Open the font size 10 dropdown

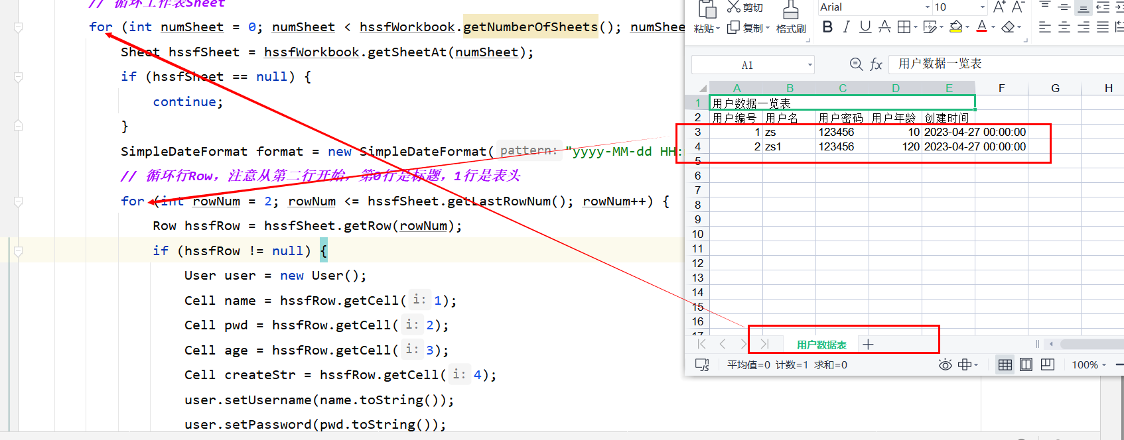coord(983,7)
